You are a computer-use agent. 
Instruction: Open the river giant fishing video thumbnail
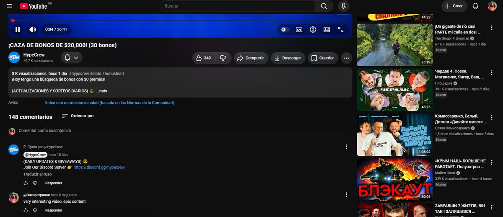point(394,45)
